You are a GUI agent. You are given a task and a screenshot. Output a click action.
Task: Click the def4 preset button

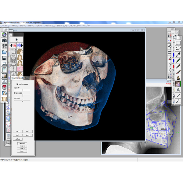pyautogui.click(x=28, y=135)
